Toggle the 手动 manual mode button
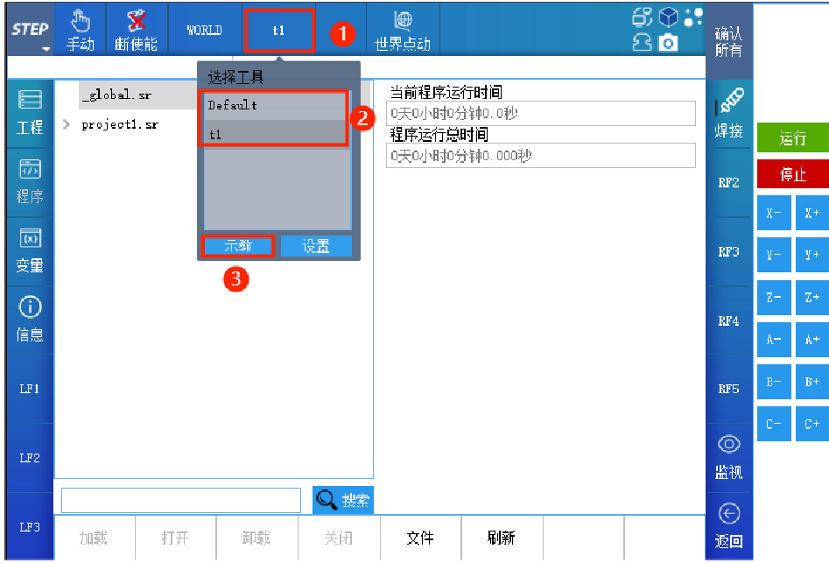Screen dimensions: 829x563 click(81, 30)
